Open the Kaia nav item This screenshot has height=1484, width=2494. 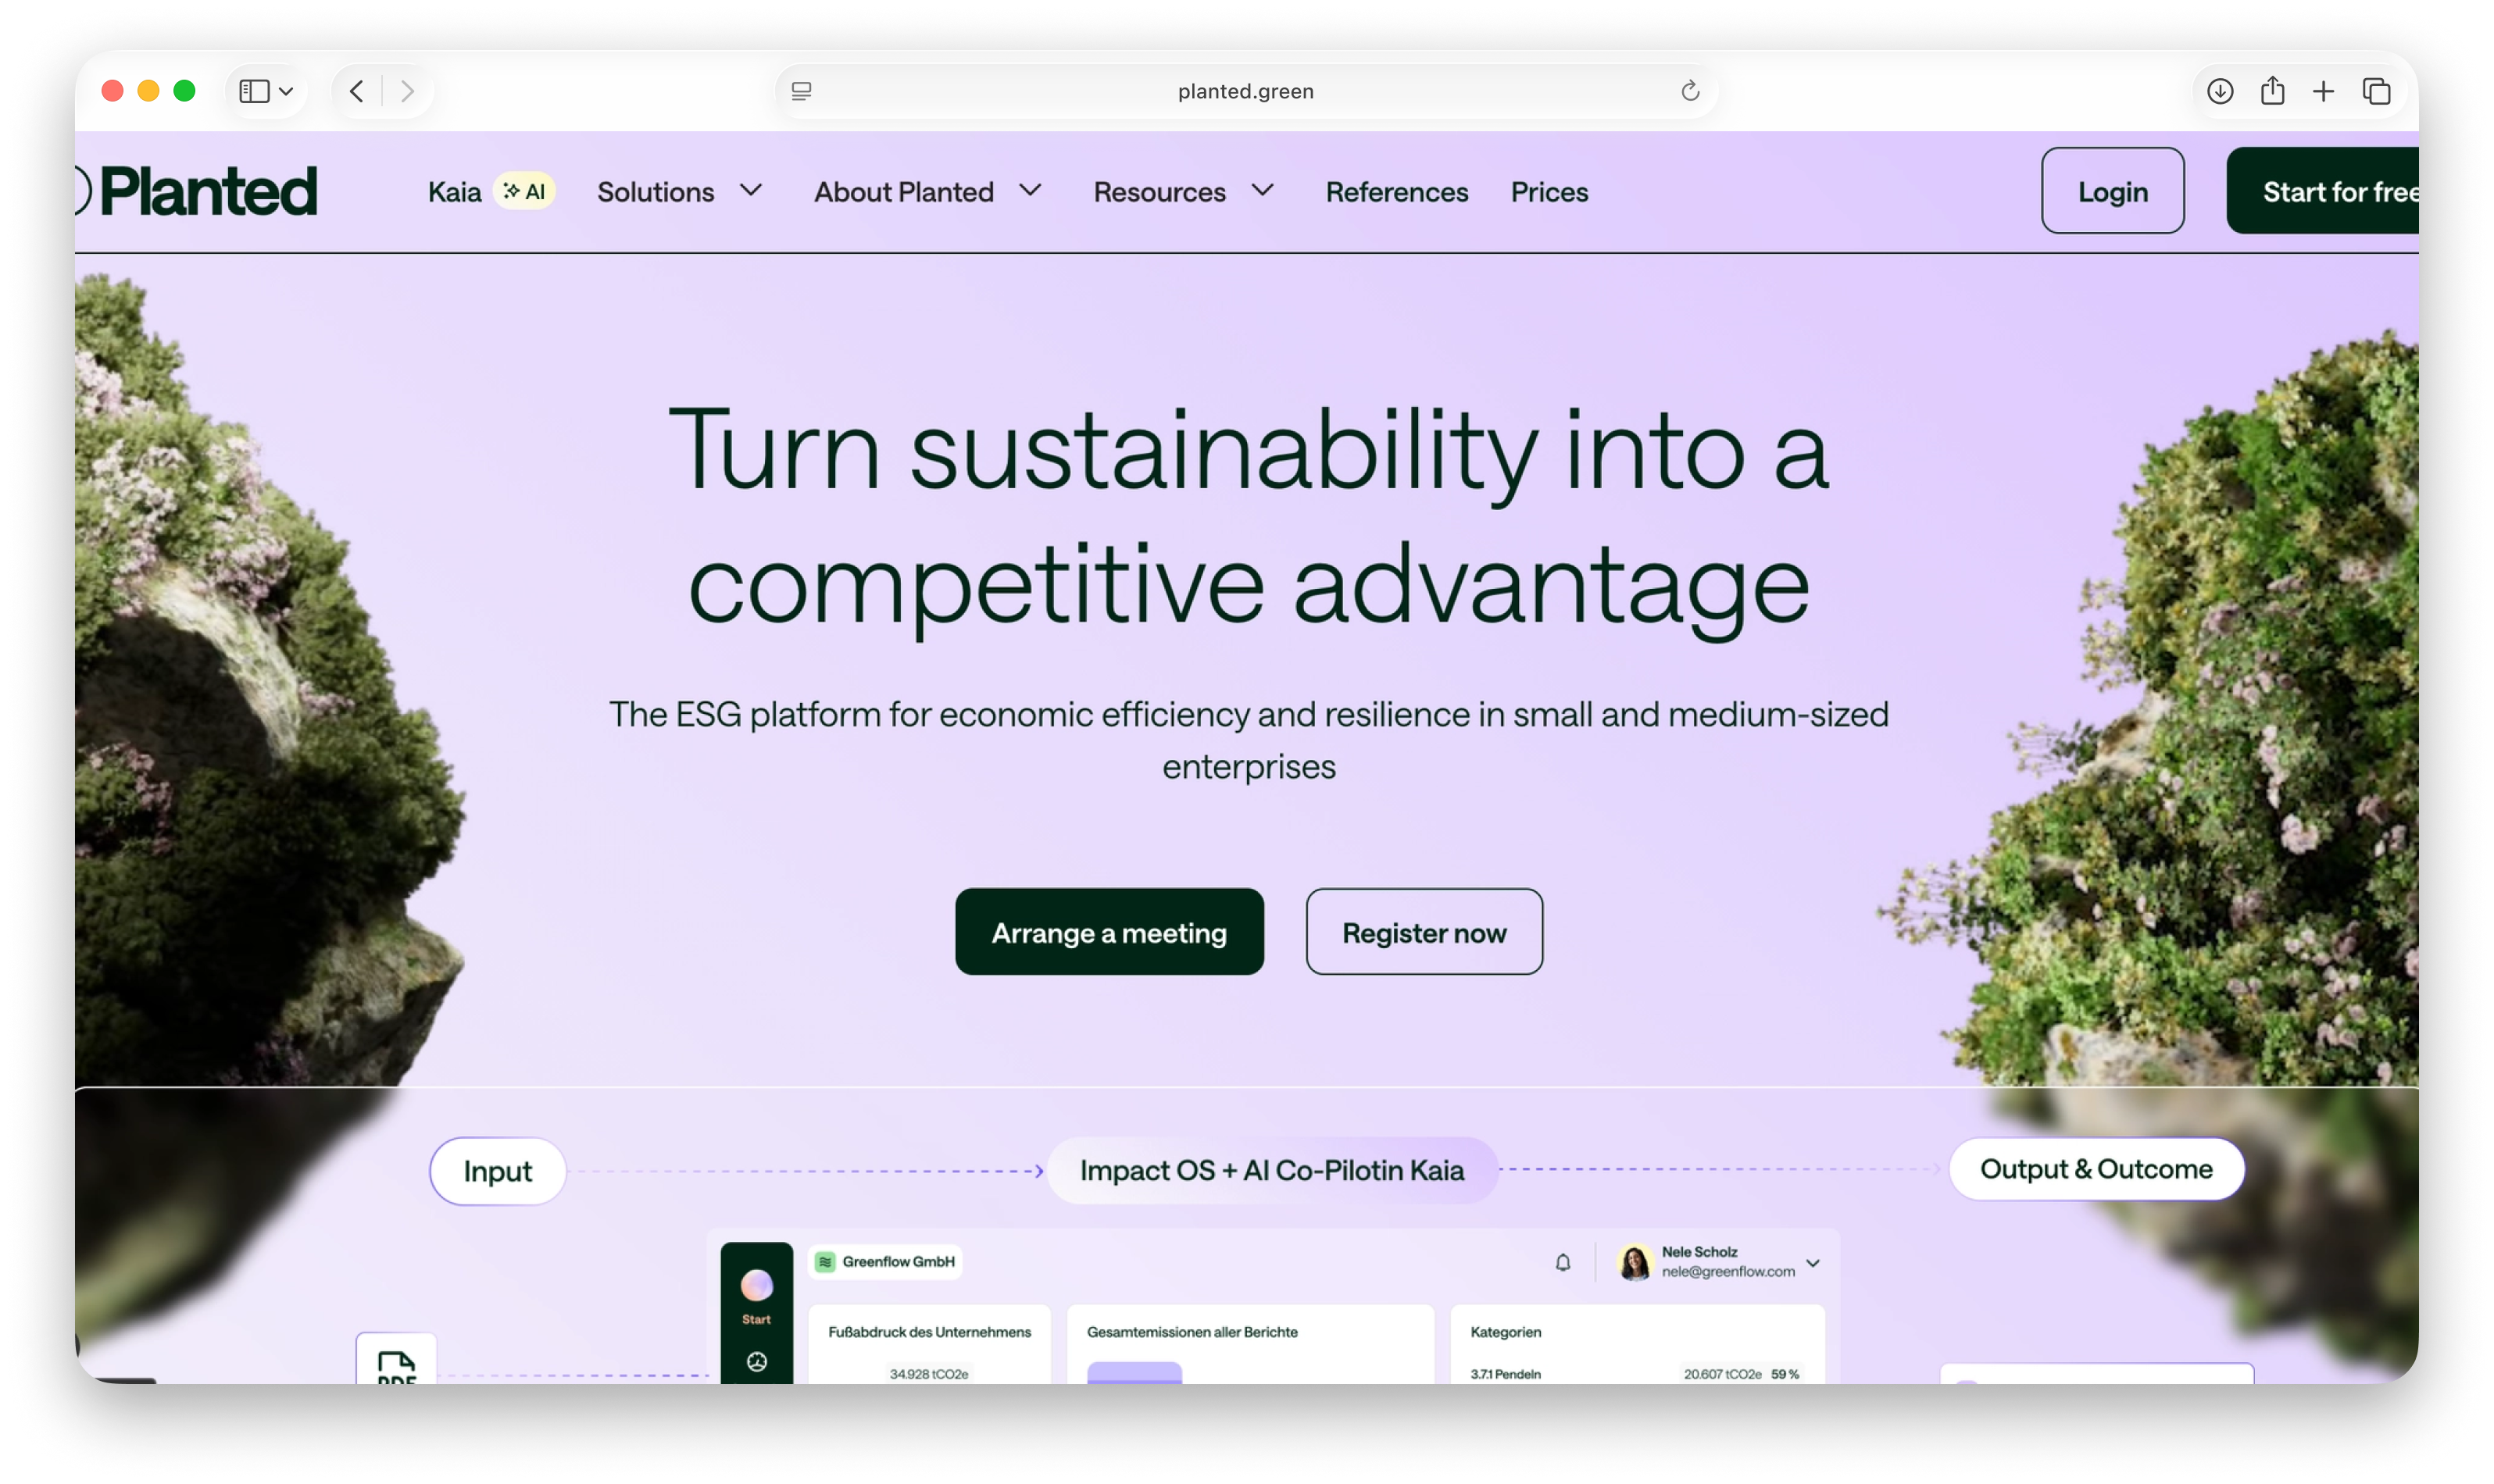(454, 191)
